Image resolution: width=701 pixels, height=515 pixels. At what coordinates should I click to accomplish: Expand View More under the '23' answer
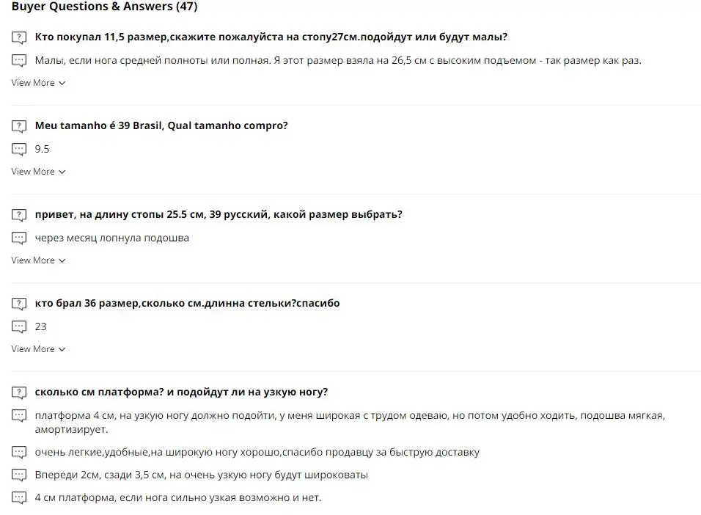pyautogui.click(x=38, y=349)
